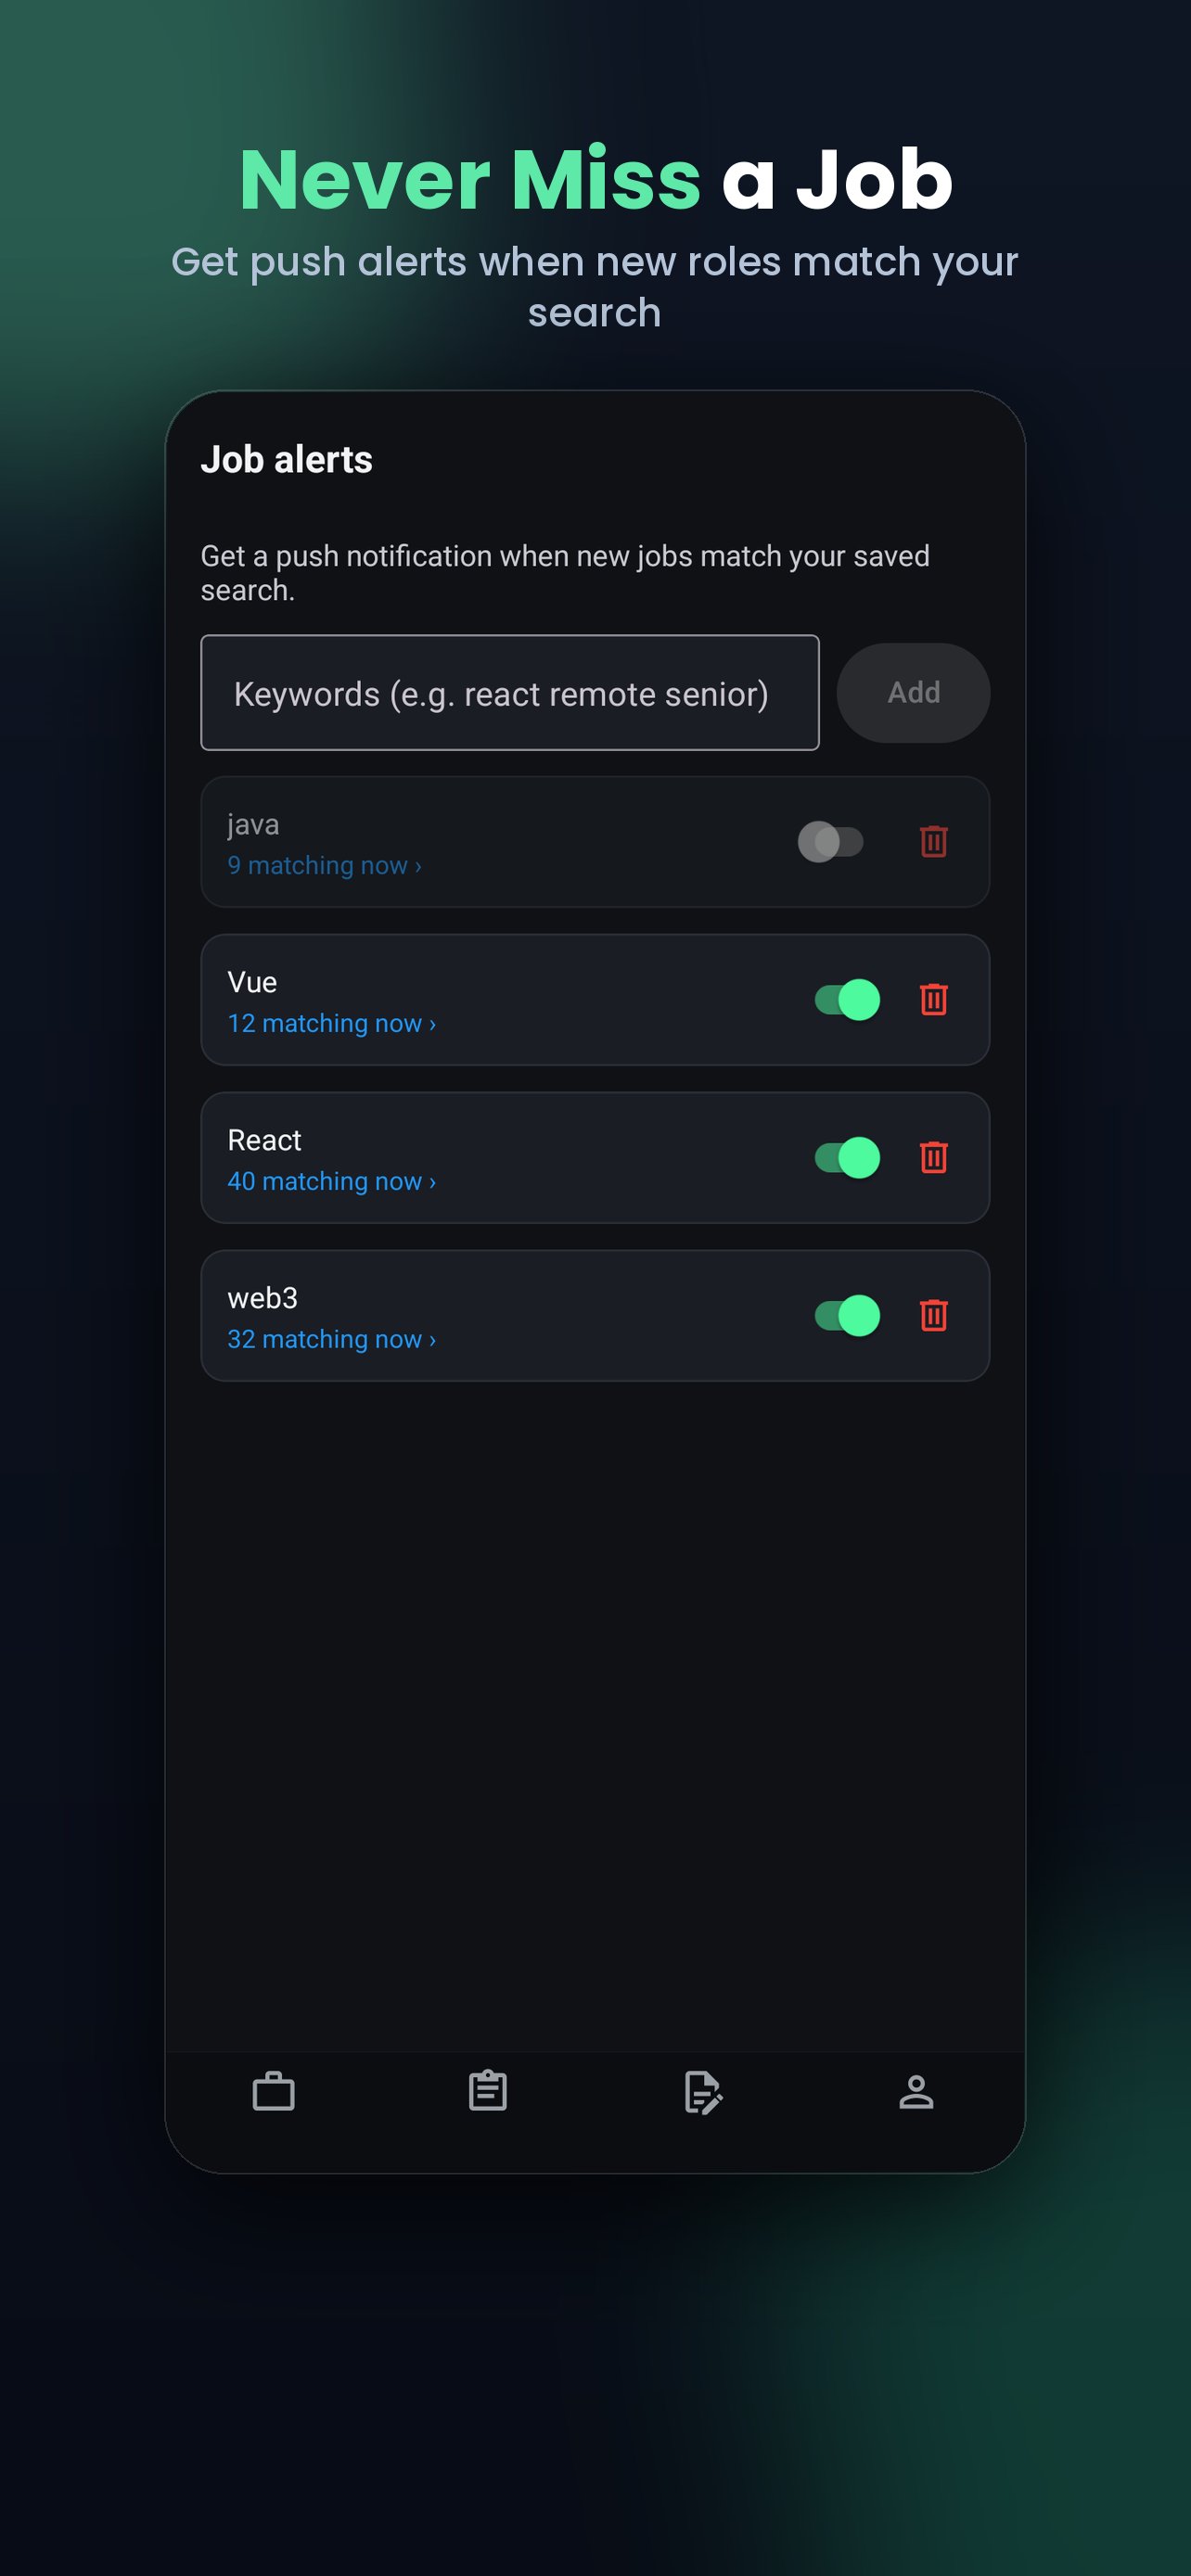The width and height of the screenshot is (1191, 2576).
Task: Open the briefcase jobs tab
Action: [273, 2092]
